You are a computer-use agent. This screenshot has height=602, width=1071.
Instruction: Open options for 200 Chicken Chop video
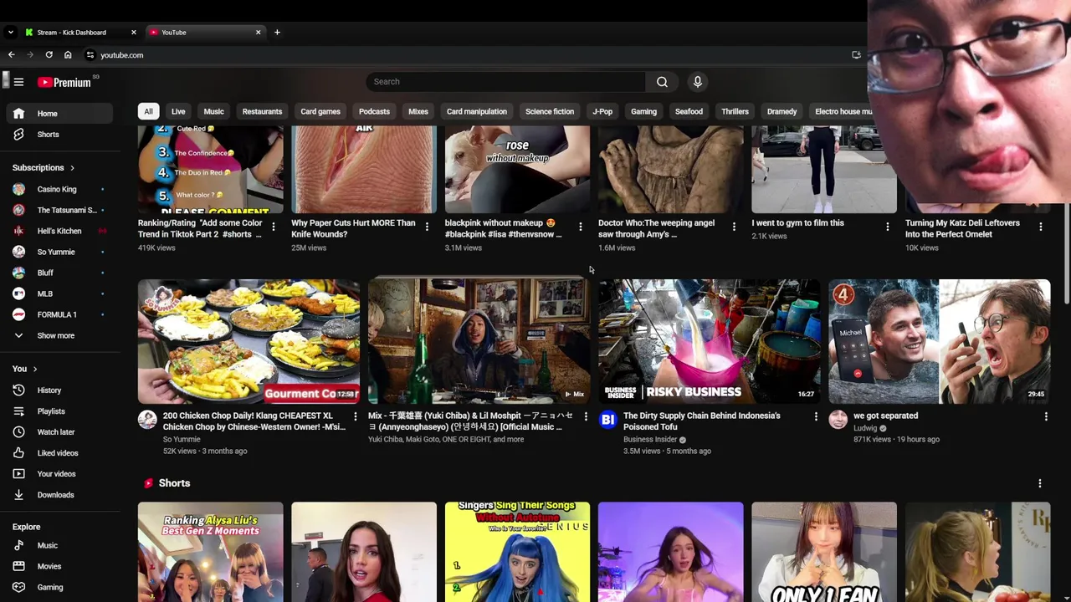pos(355,416)
